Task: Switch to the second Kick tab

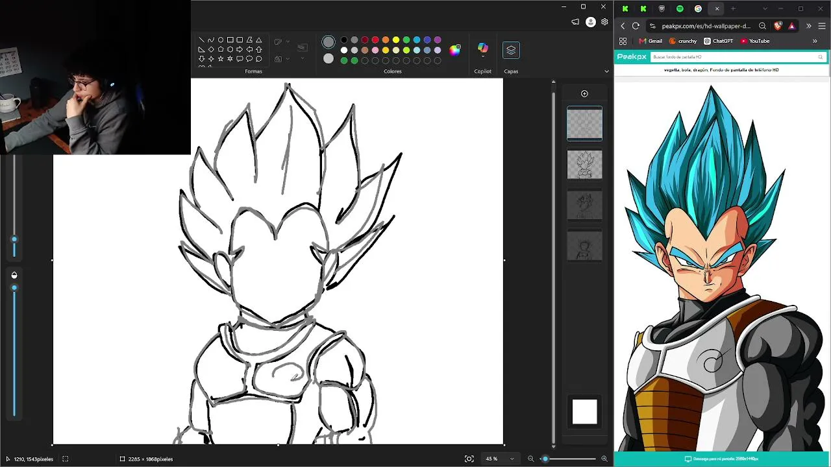Action: (643, 8)
